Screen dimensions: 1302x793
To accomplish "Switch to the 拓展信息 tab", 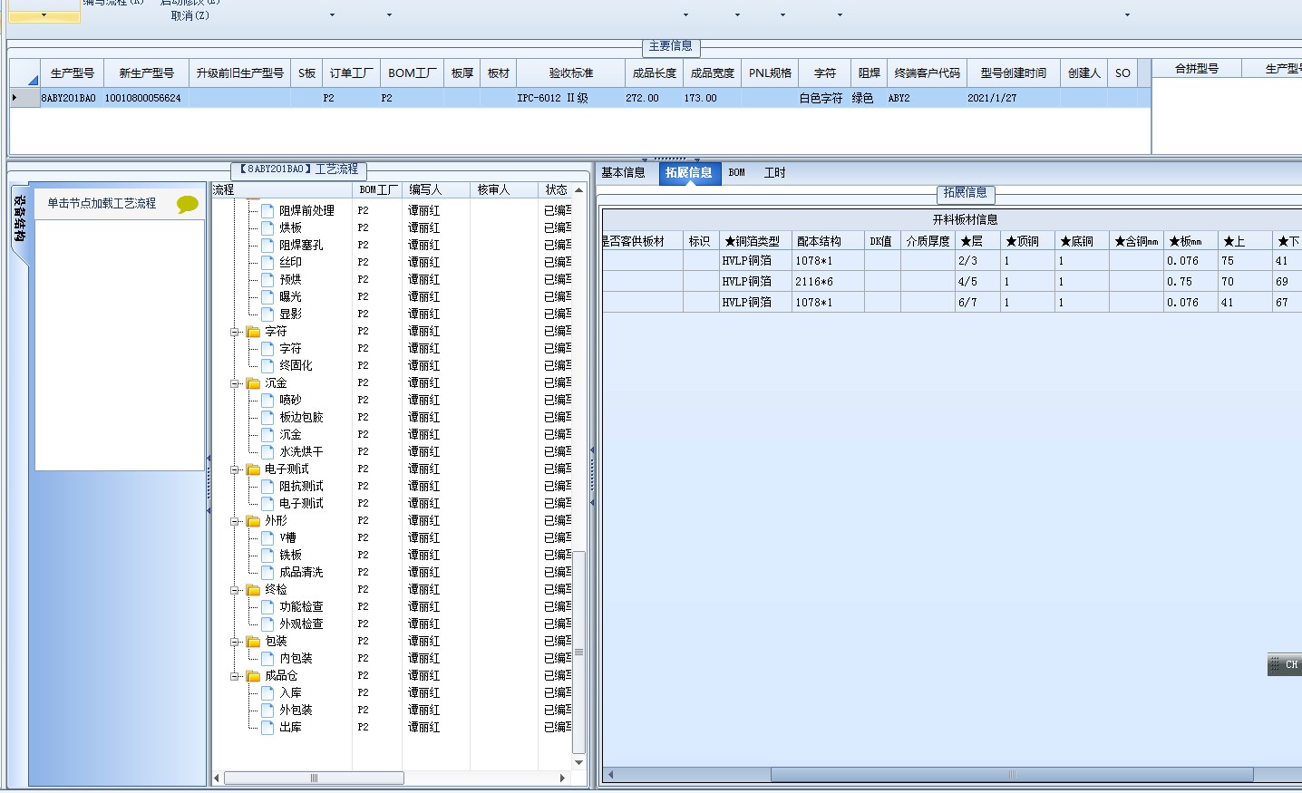I will pyautogui.click(x=688, y=173).
